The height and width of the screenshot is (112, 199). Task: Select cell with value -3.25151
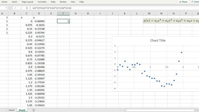(x=39, y=97)
